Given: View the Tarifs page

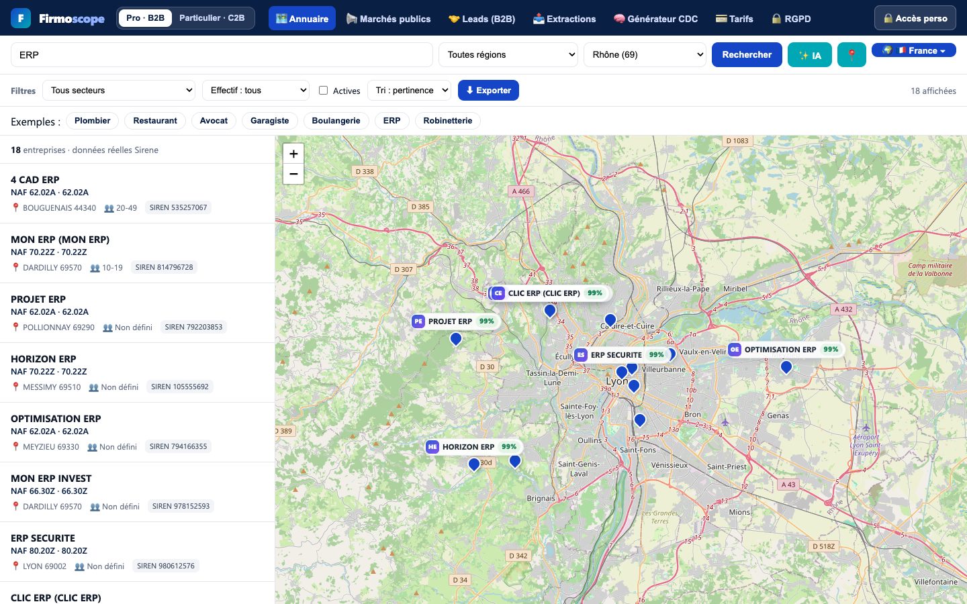Looking at the screenshot, I should pyautogui.click(x=734, y=19).
